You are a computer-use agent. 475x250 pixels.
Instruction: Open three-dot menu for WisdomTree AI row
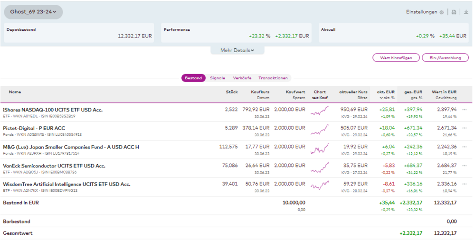tap(465, 184)
